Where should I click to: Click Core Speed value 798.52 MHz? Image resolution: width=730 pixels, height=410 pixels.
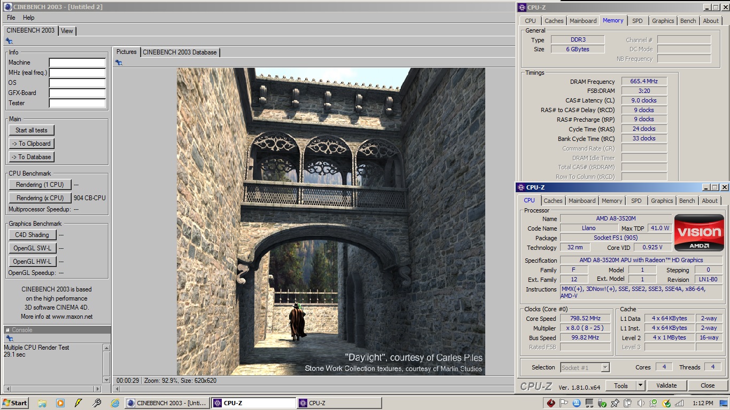pos(586,318)
